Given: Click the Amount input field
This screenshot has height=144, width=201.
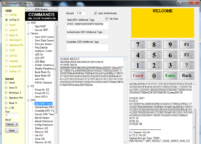Looking at the screenshot, I should [81, 13].
